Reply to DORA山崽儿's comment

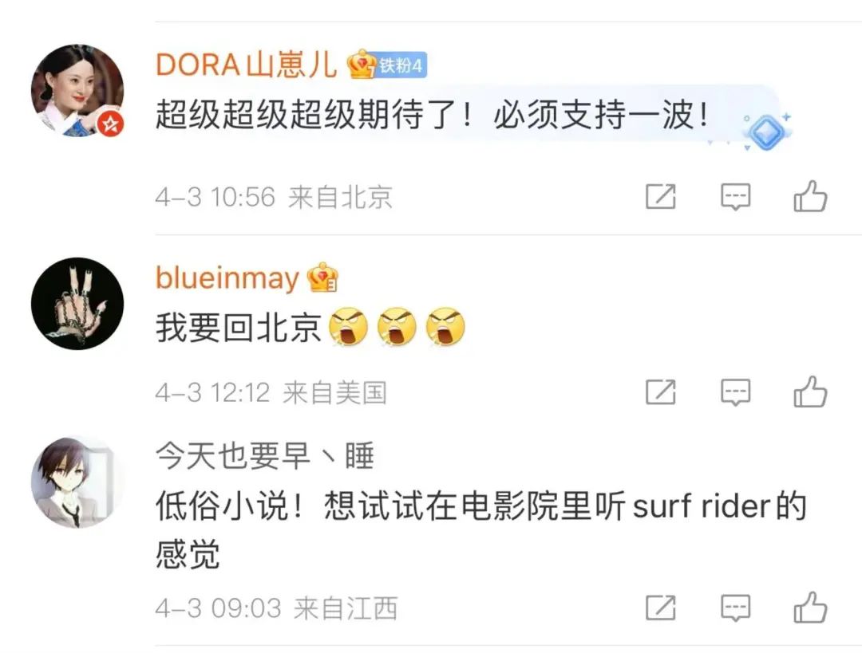point(735,196)
